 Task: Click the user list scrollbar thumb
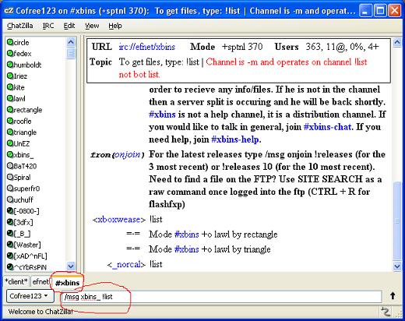tap(71, 54)
